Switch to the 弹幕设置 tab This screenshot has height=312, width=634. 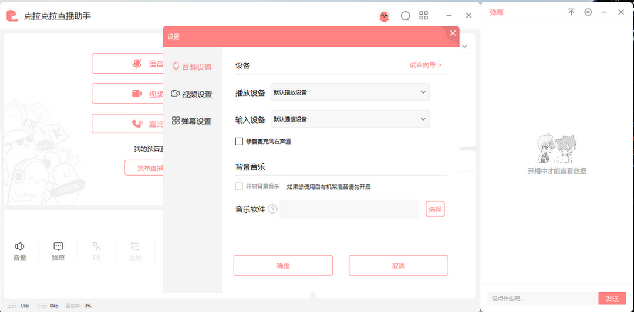pyautogui.click(x=191, y=121)
